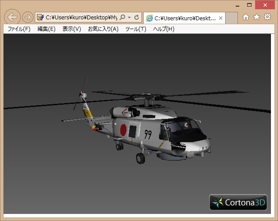The image size is (278, 221).
Task: Open the 編集(E) menu
Action: pyautogui.click(x=46, y=29)
